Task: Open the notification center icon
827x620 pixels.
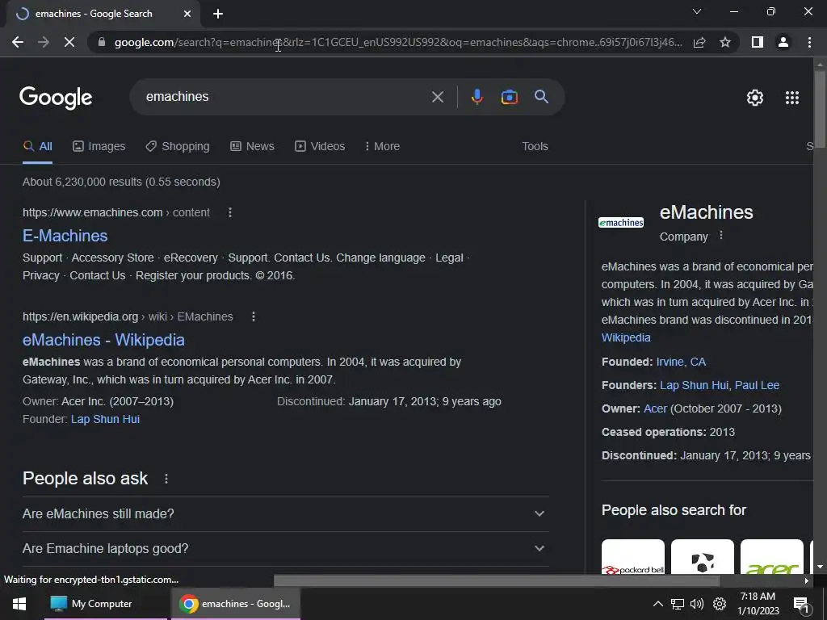Action: point(800,604)
